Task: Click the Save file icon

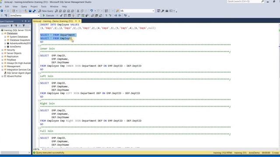Action: click(30, 11)
